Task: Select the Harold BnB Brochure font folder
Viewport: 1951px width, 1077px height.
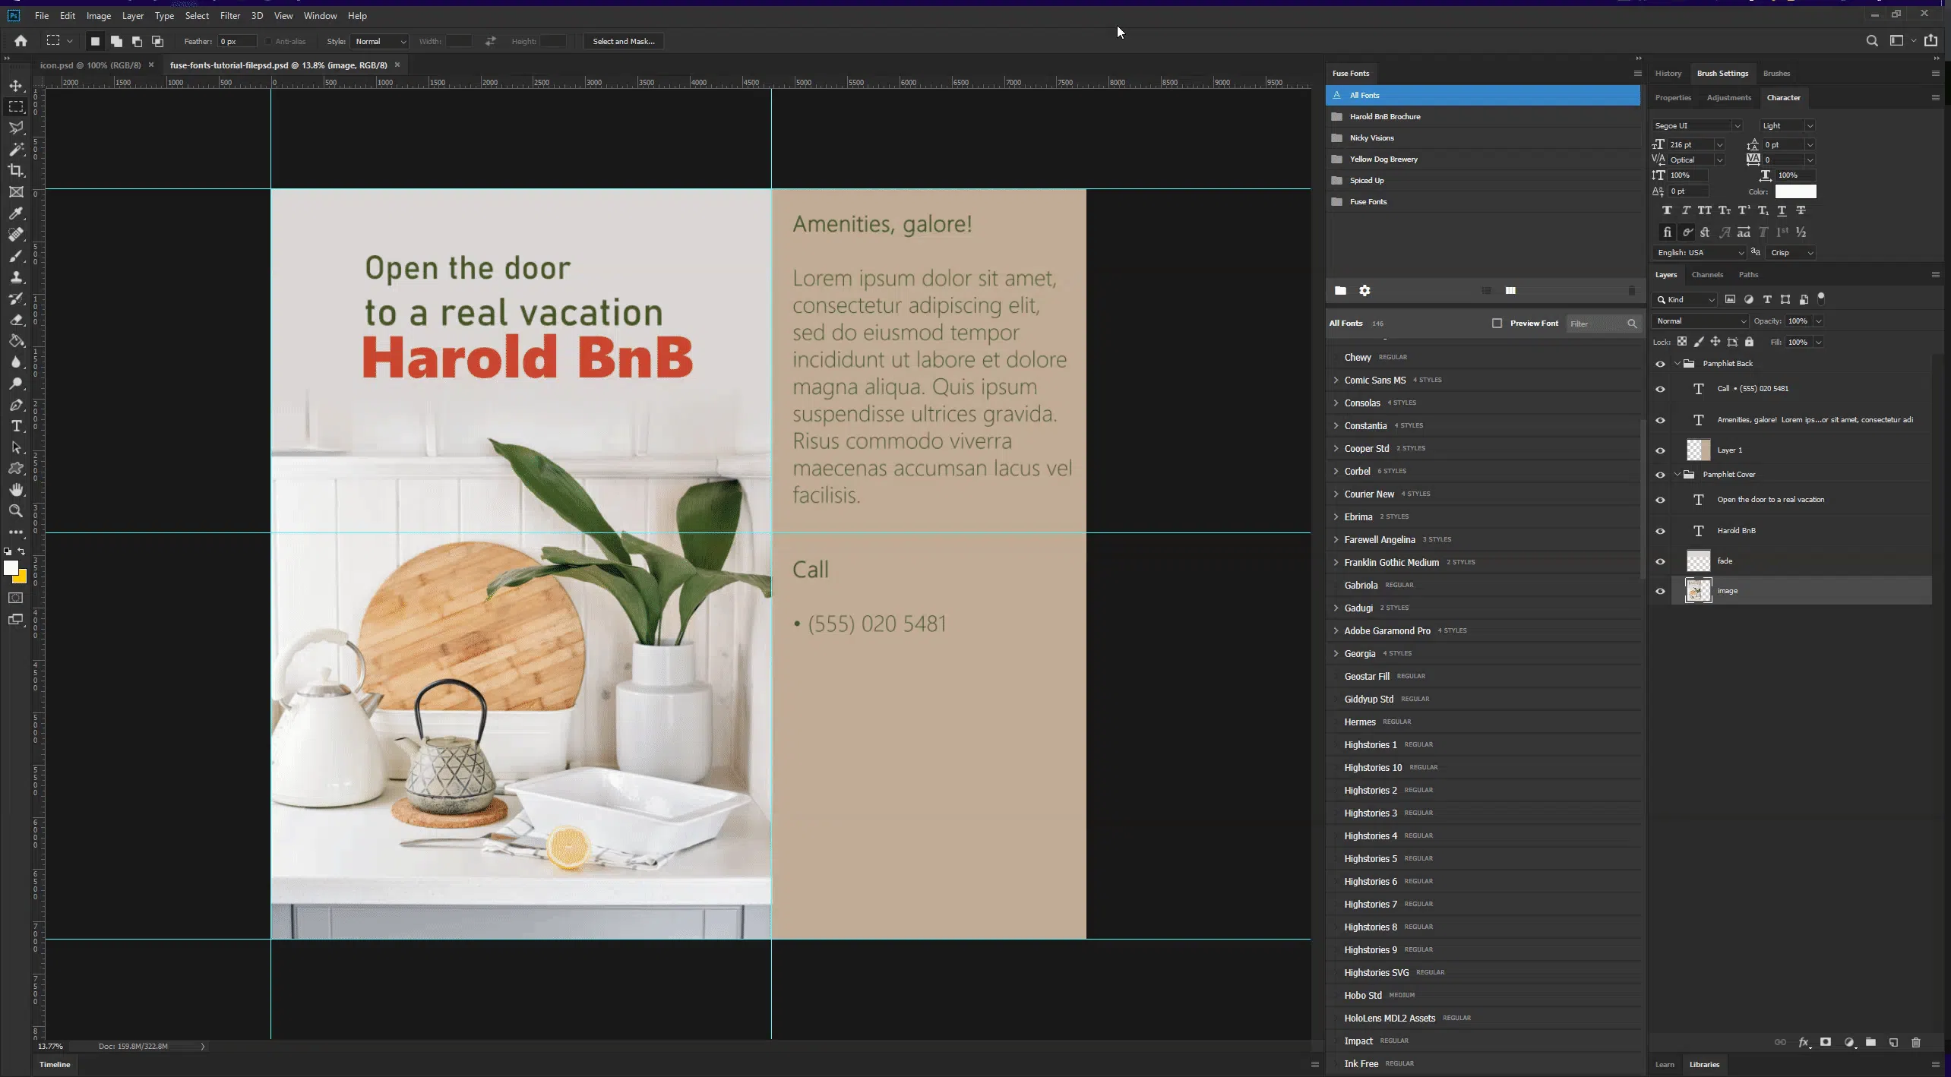Action: [x=1482, y=117]
